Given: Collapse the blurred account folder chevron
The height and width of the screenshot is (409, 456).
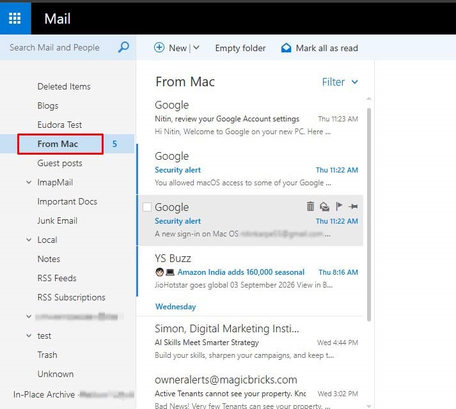Looking at the screenshot, I should click(29, 316).
